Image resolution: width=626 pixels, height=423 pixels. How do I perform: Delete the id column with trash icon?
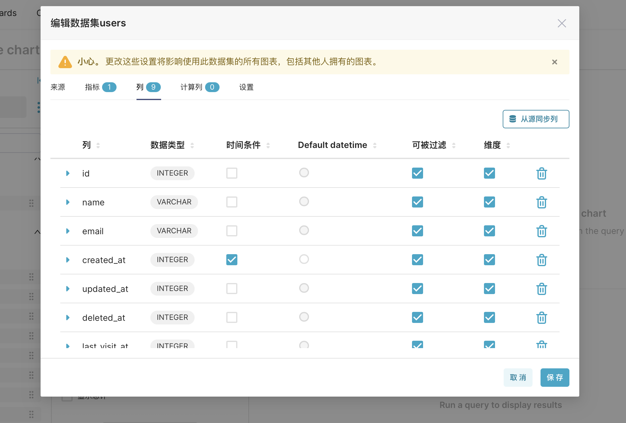coord(541,173)
